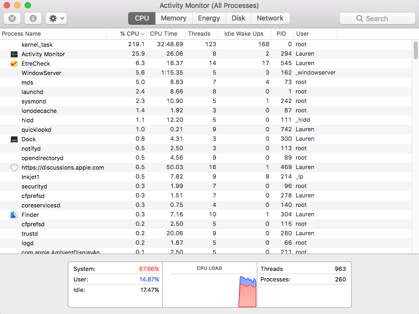Sort by the Threads column header

tap(202, 34)
